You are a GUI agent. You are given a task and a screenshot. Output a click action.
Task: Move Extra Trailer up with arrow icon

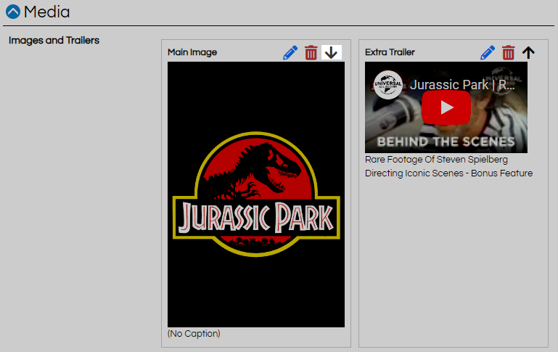[x=528, y=53]
